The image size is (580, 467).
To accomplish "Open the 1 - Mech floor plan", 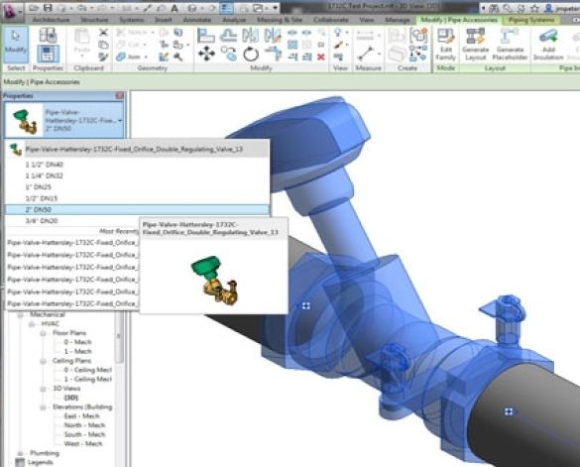I will tap(77, 352).
